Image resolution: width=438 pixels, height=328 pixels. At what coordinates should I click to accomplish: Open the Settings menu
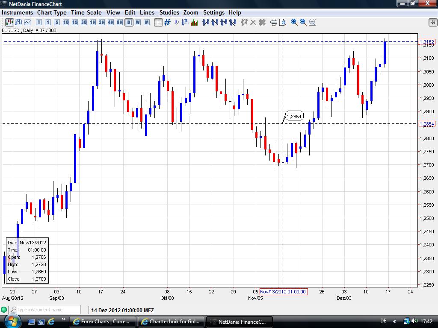214,12
